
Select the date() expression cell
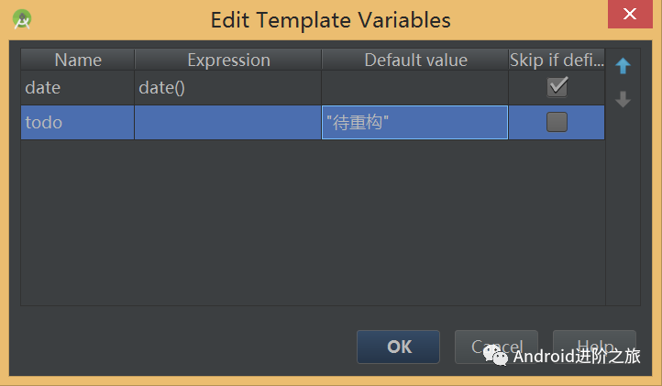(x=228, y=88)
